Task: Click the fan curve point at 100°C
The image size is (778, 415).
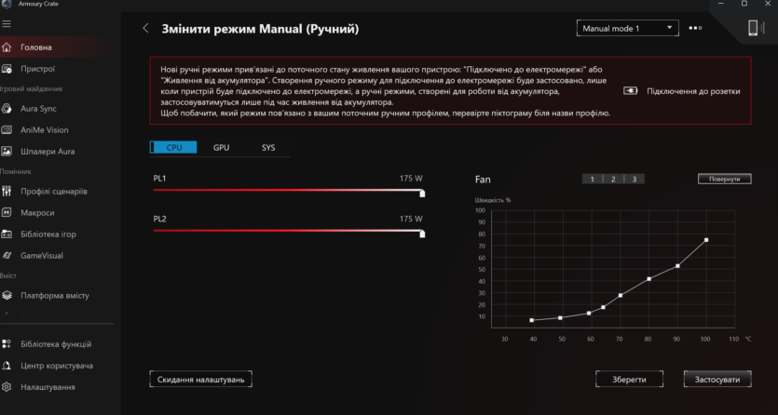Action: point(706,240)
